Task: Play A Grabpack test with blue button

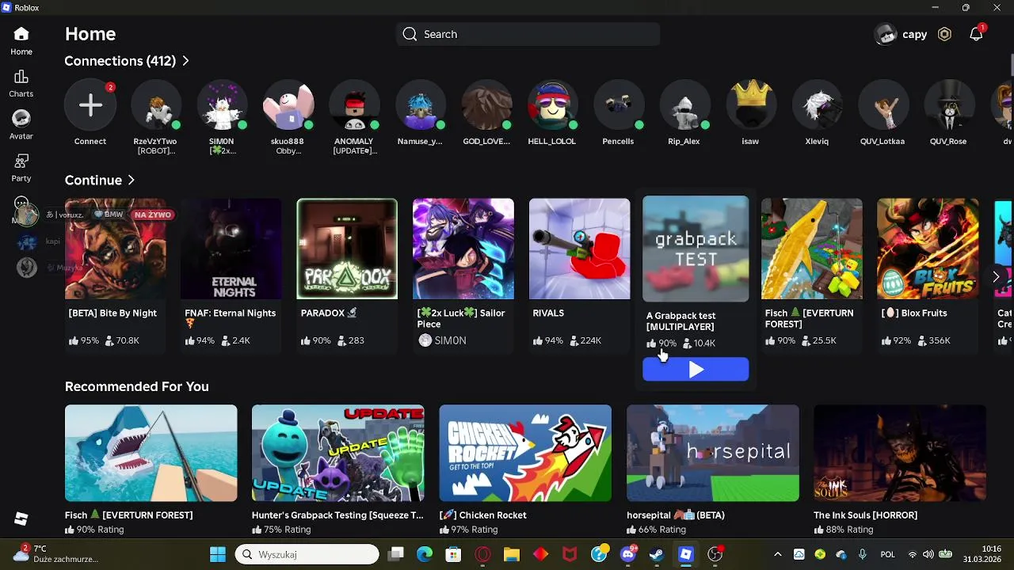Action: (696, 370)
